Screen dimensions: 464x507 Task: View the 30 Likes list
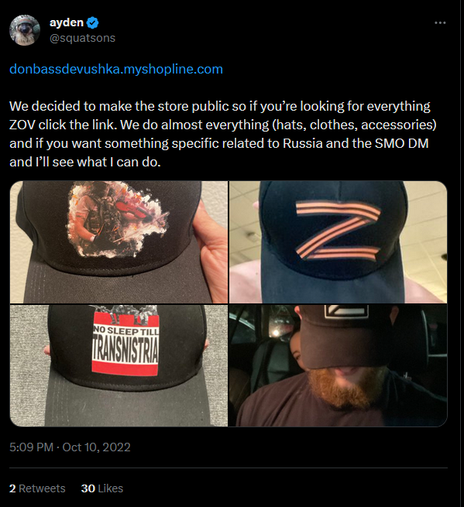click(x=102, y=488)
